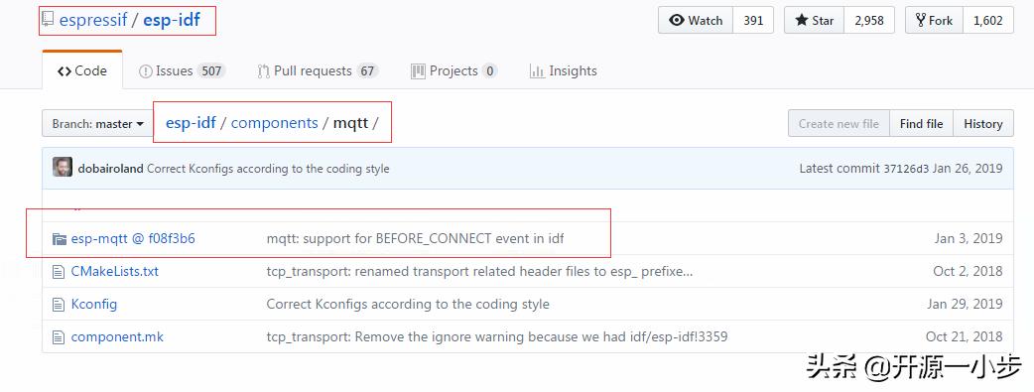Click the Watch button
The image size is (1034, 392).
click(695, 21)
